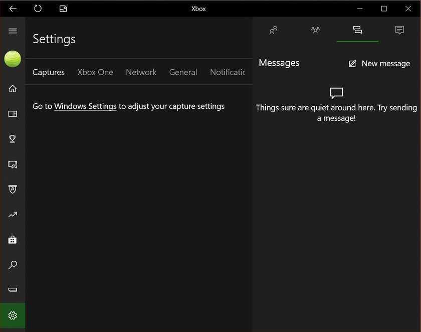Open My games from the sidebar

[x=13, y=114]
